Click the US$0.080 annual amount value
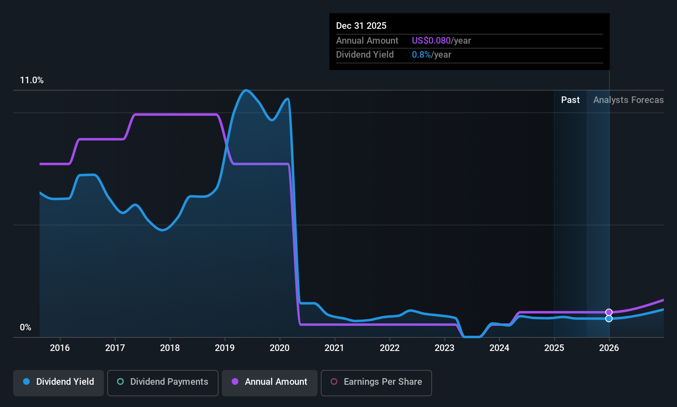This screenshot has height=407, width=677. [431, 40]
